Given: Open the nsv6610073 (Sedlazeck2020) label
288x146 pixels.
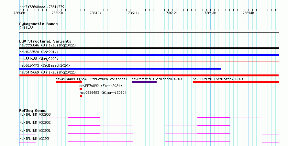Looking at the screenshot, I should click(x=45, y=65).
